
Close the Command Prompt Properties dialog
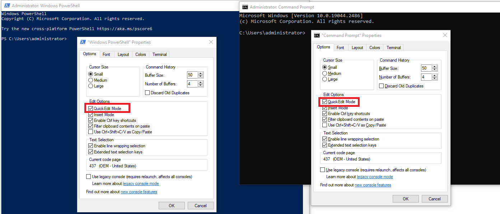click(x=445, y=35)
